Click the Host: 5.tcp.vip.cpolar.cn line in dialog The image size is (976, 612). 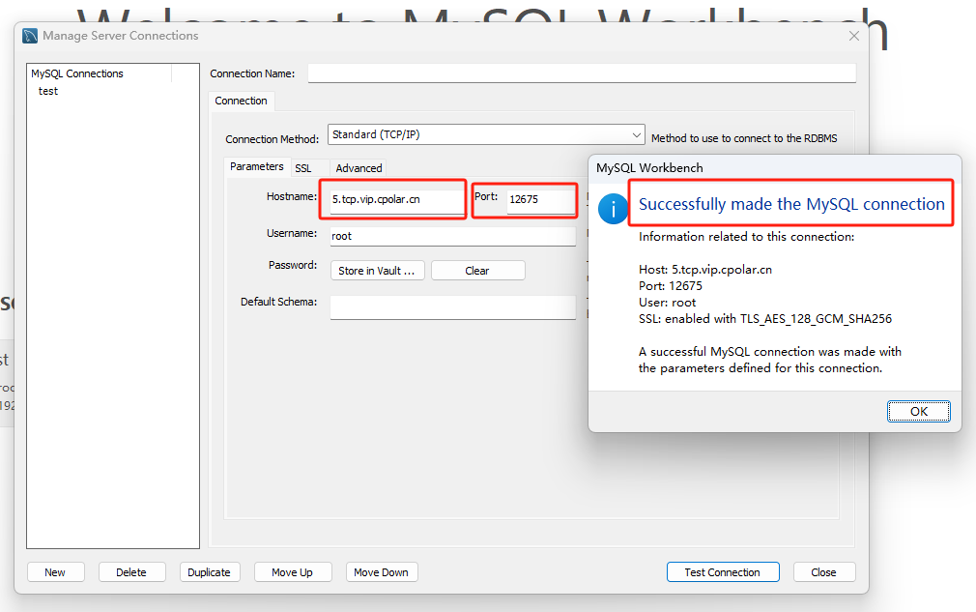(705, 270)
